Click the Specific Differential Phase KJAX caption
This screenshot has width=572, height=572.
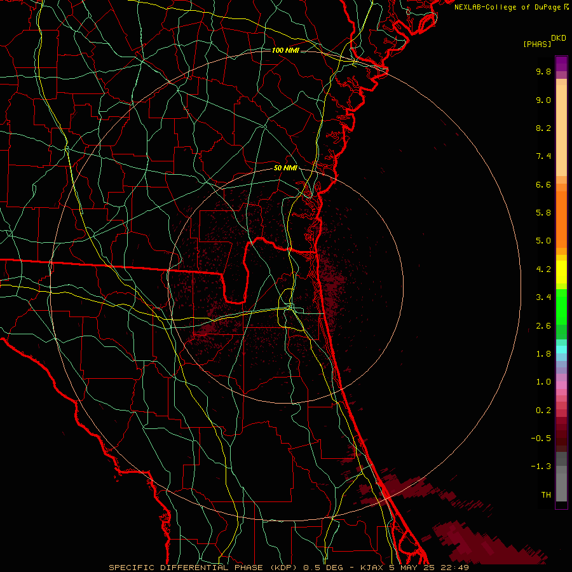click(x=289, y=568)
